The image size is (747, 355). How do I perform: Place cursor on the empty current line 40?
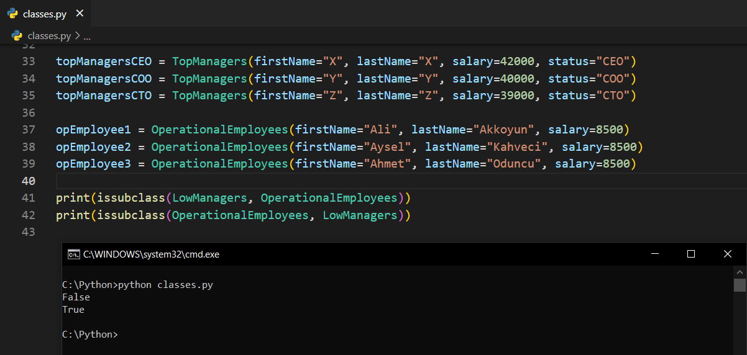point(373,181)
